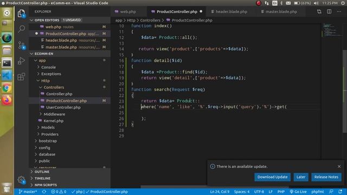Click the Open Changes icon in editor toolbar
The width and height of the screenshot is (347, 195).
click(319, 11)
